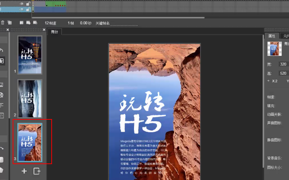This screenshot has width=289, height=180.
Task: Click the 静音图标 label
Action: click(x=275, y=140)
